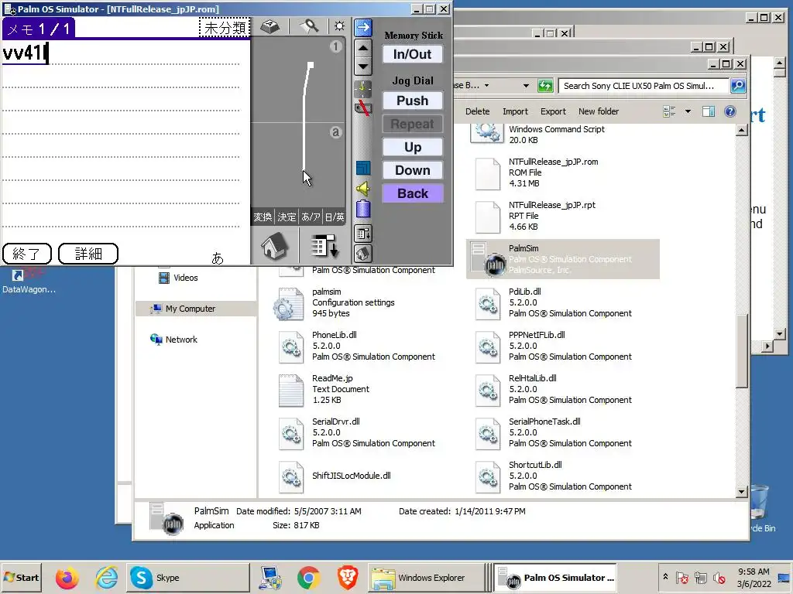This screenshot has height=594, width=793.
Task: Tap the あ input mode indicator in memo
Action: click(x=218, y=258)
